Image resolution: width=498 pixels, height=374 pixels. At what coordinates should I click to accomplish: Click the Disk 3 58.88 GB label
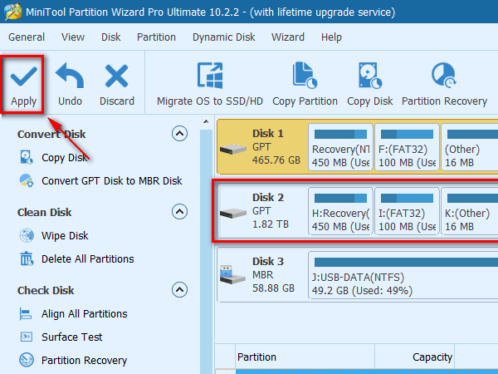tap(273, 288)
